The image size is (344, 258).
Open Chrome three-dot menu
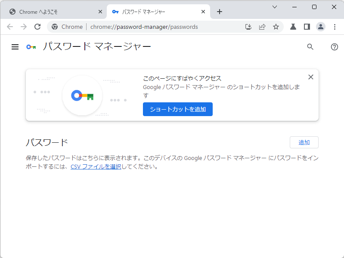[335, 27]
